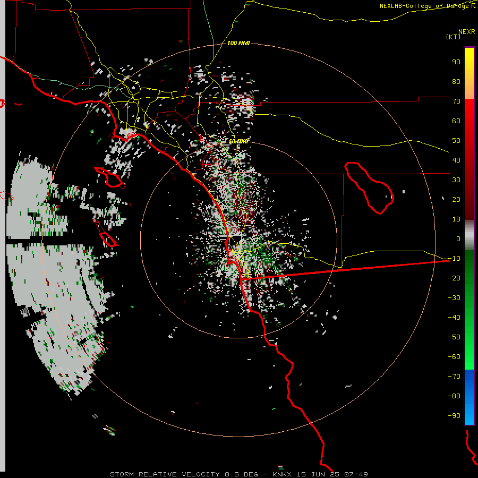478x478 pixels.
Task: Click the -60 value on the velocity scale
Action: point(454,357)
